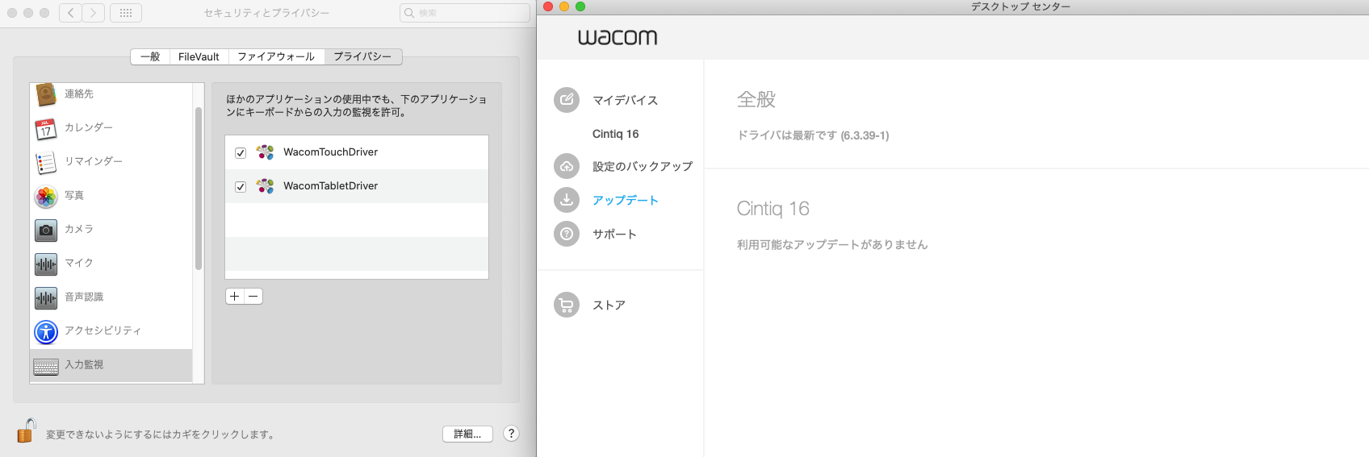
Task: Click the Cintiq 16 heading in update pane
Action: 772,209
